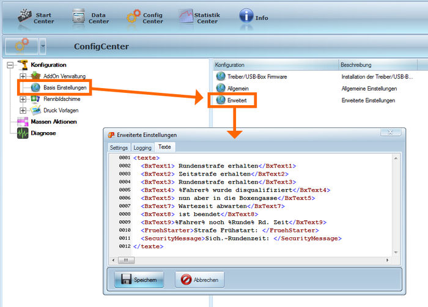This screenshot has width=428, height=307.
Task: Switch to the Logging tab
Action: coord(142,148)
